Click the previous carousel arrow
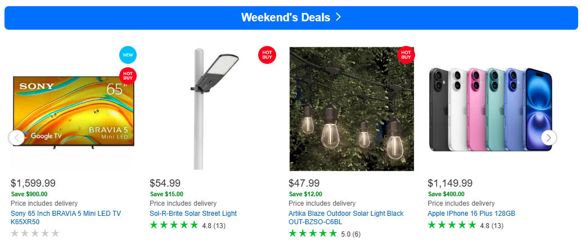Image resolution: width=581 pixels, height=250 pixels. click(17, 137)
